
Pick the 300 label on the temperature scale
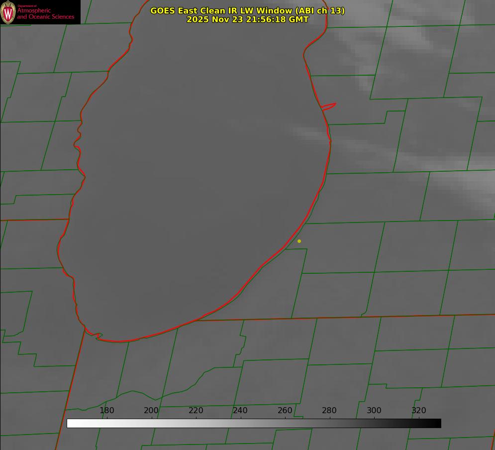374,410
